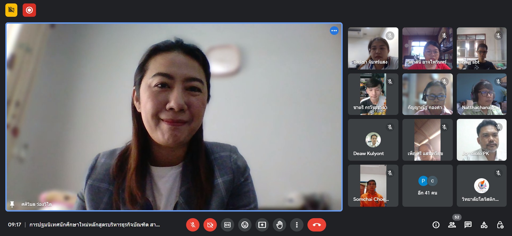This screenshot has width=512, height=236.
Task: Select the Deaw Kulyont participant tile
Action: pos(373,140)
